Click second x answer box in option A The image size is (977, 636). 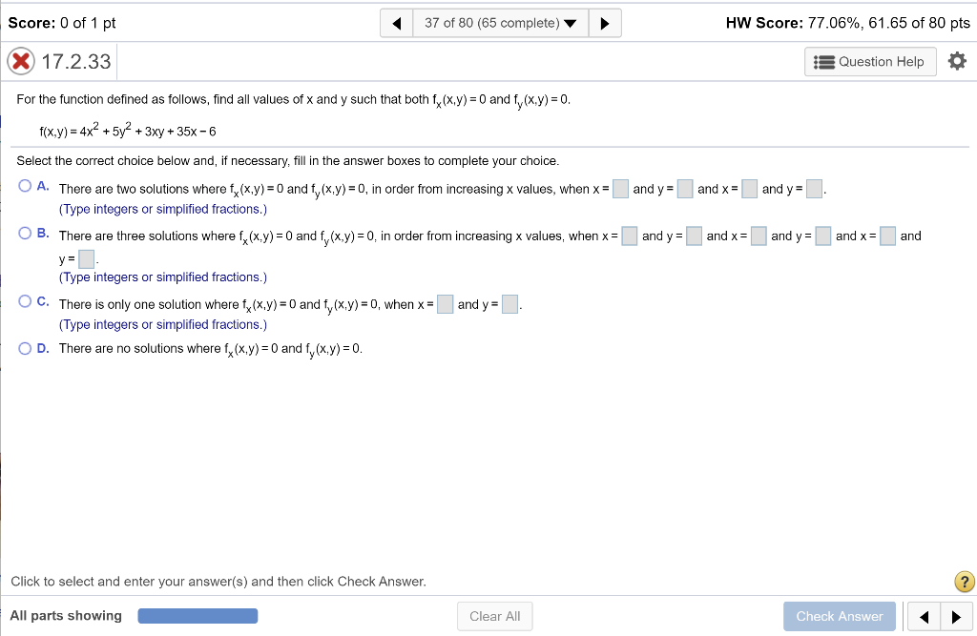(750, 189)
